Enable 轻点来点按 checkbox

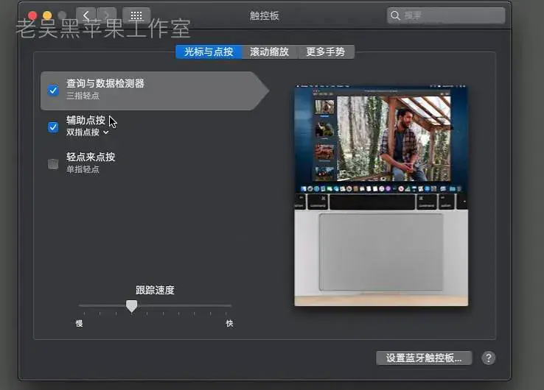coord(53,164)
